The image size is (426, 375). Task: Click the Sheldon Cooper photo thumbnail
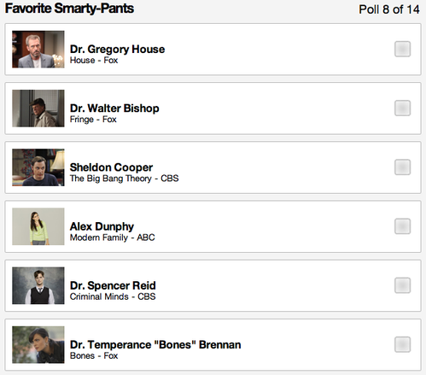click(38, 167)
